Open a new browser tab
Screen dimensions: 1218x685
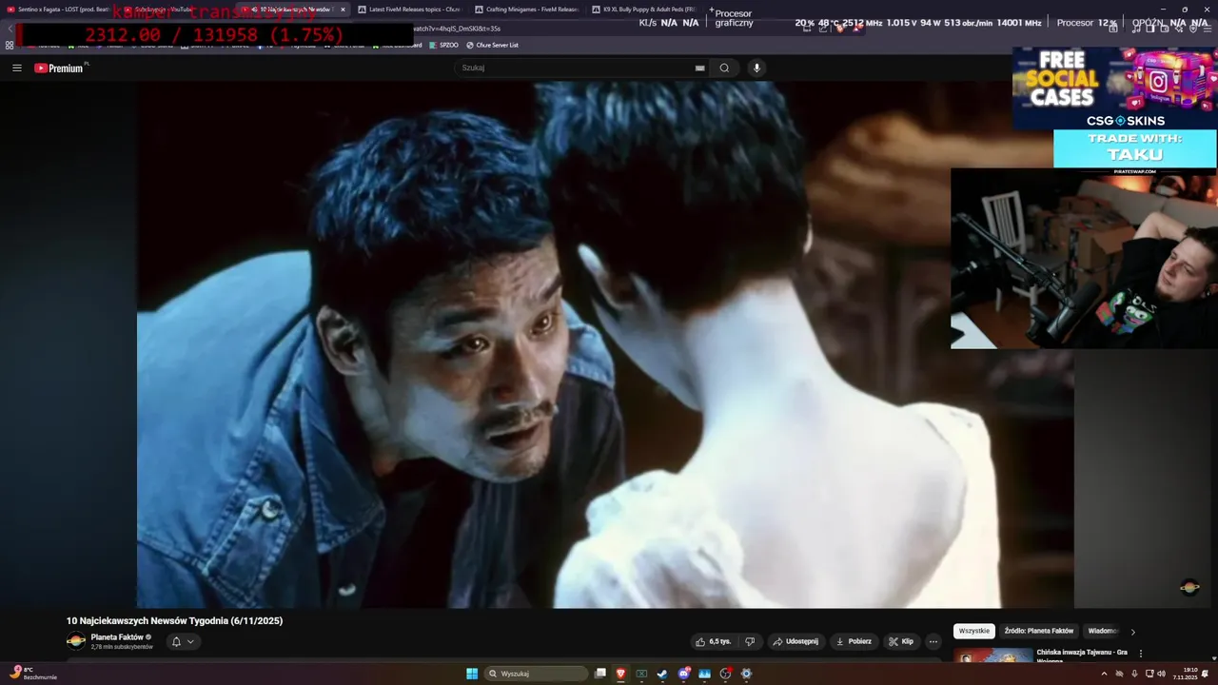click(x=711, y=10)
